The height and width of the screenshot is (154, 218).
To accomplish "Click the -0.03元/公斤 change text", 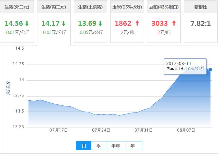I will pos(54,32).
